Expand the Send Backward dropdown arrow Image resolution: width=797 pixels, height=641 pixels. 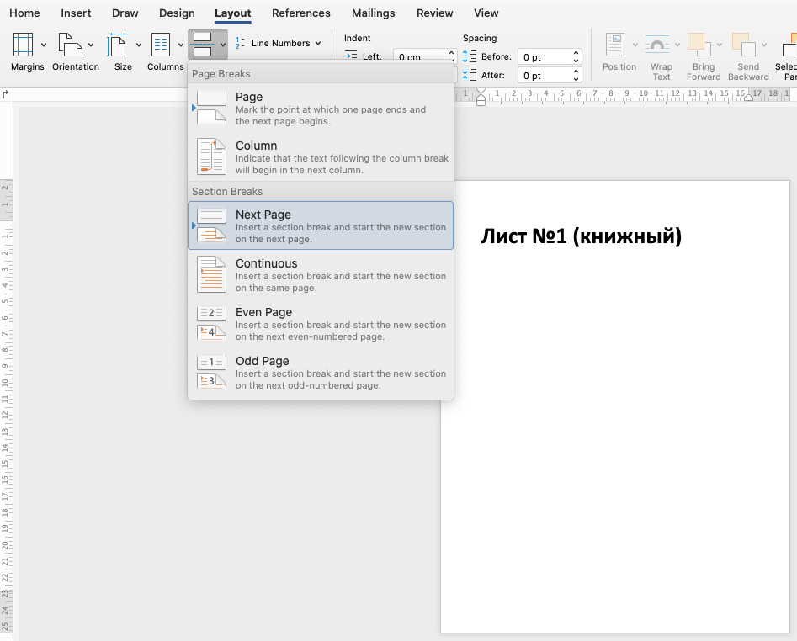pos(764,45)
